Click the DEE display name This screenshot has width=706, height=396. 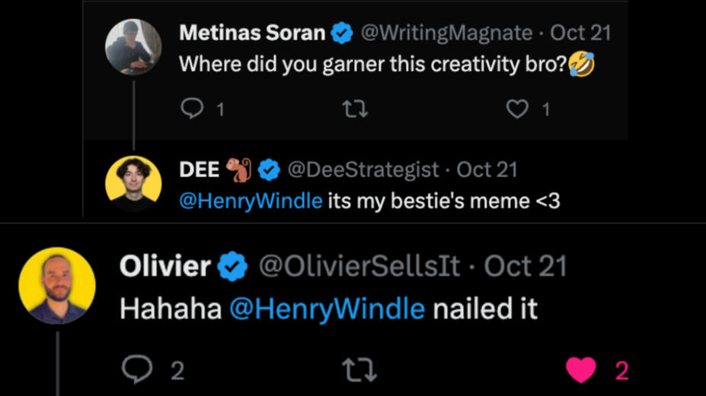pos(200,169)
